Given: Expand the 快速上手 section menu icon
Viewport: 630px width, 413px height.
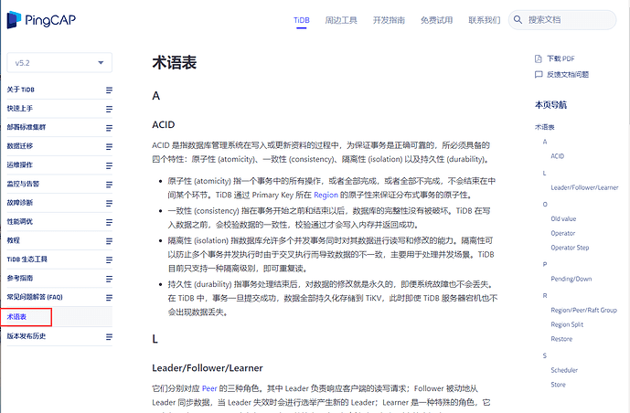Looking at the screenshot, I should coord(109,109).
